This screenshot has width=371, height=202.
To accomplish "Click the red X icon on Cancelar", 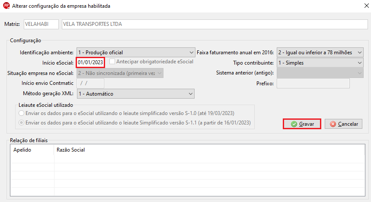I will [x=333, y=124].
